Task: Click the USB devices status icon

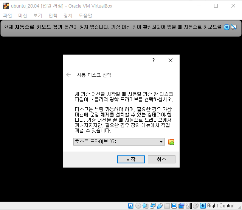Action: click(x=160, y=206)
